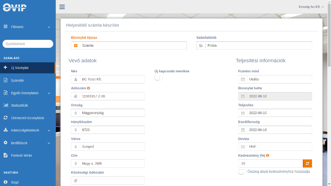Click the info icon next to Adószám
This screenshot has width=331, height=186.
[x=89, y=88]
